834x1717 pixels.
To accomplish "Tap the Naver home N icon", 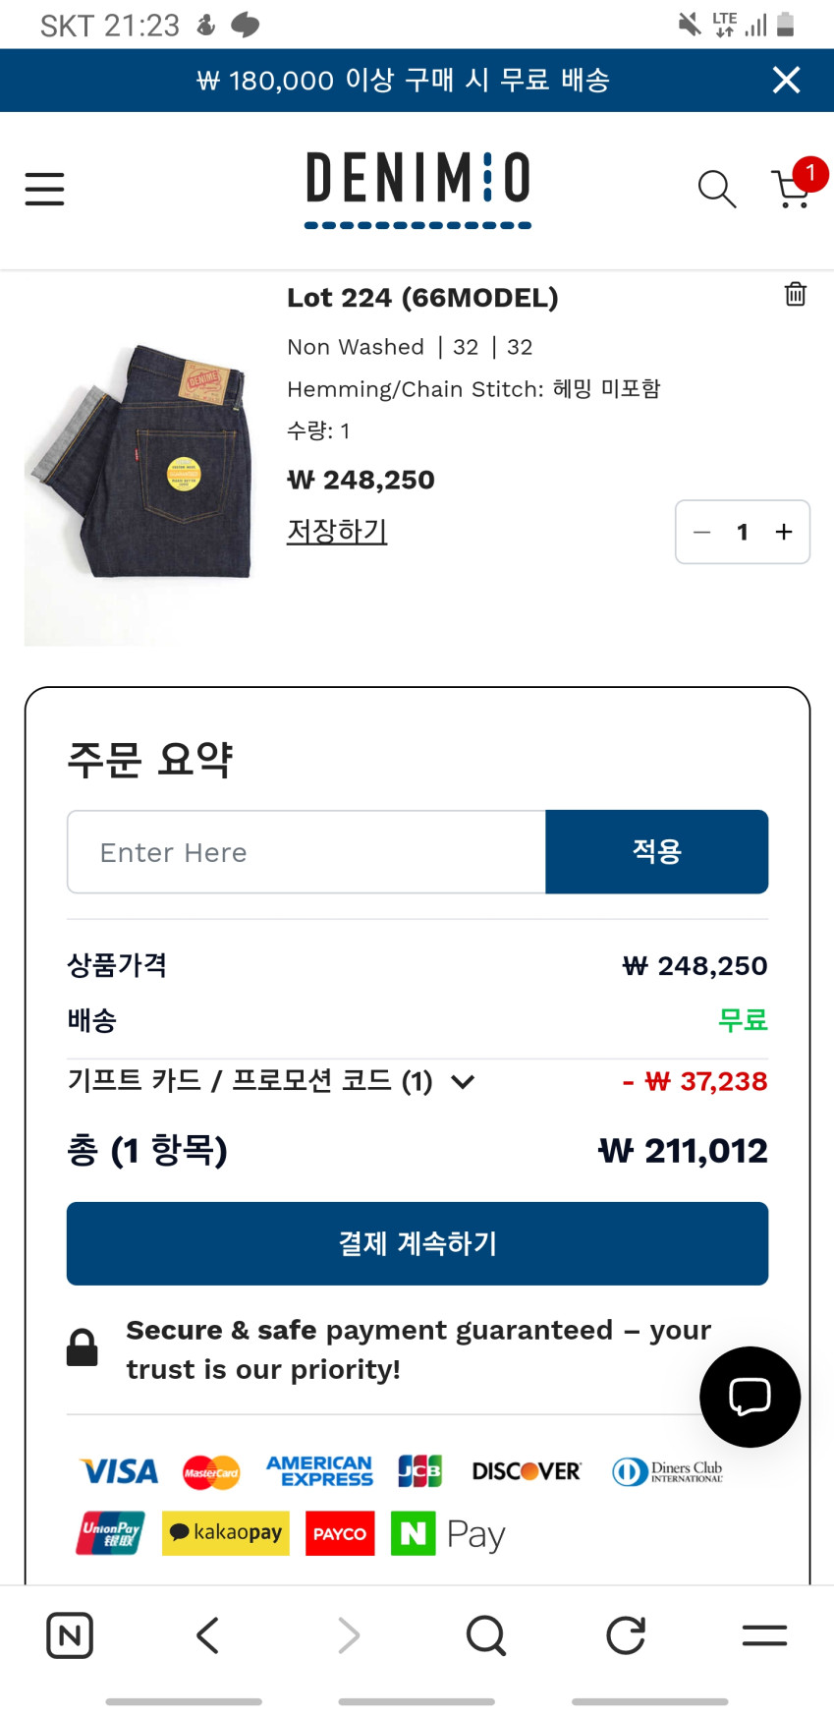I will (70, 1635).
